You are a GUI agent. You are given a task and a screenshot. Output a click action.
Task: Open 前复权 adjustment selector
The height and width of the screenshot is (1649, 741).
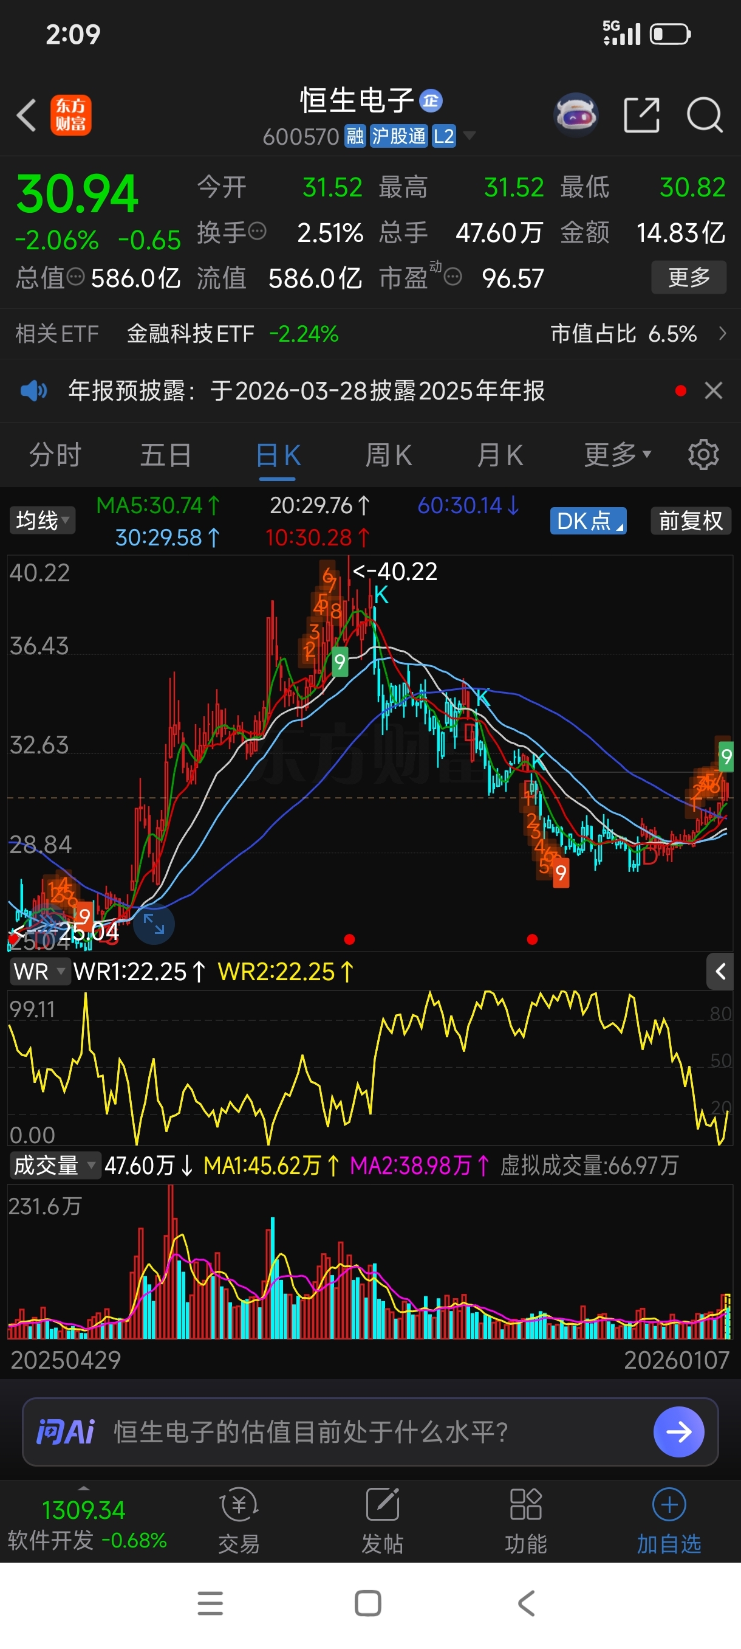(x=691, y=520)
